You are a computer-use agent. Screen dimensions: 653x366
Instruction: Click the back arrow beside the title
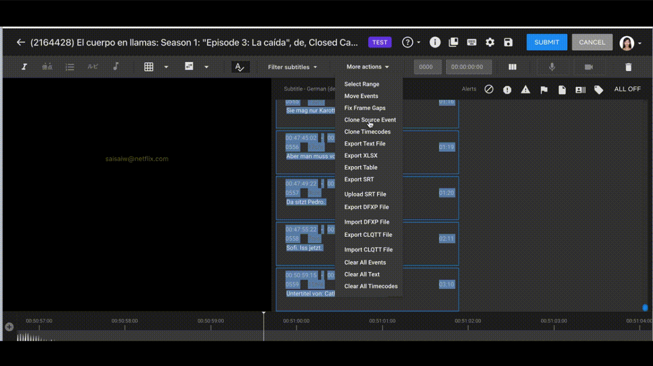pos(21,42)
